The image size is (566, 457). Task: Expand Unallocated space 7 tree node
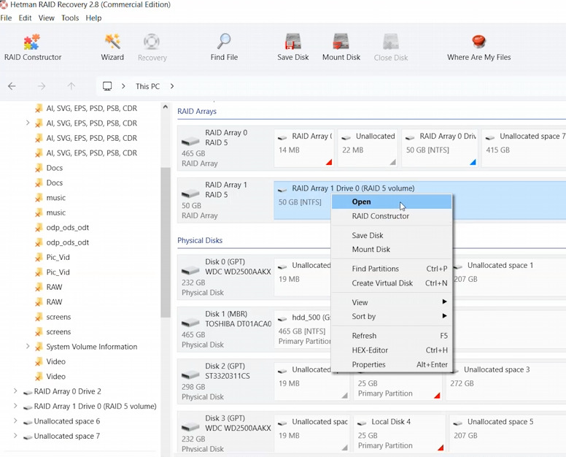pyautogui.click(x=15, y=435)
